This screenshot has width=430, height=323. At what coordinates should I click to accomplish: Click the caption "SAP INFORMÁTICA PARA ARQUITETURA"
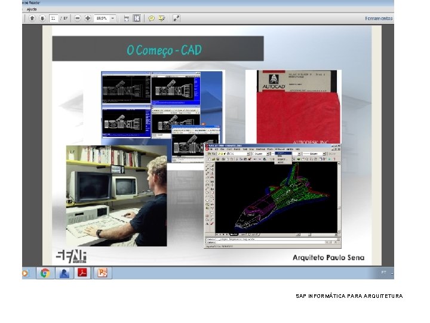pyautogui.click(x=349, y=296)
